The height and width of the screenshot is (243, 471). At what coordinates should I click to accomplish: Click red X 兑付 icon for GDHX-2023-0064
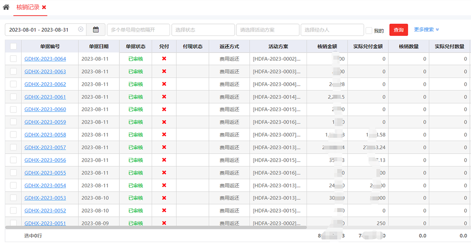164,59
